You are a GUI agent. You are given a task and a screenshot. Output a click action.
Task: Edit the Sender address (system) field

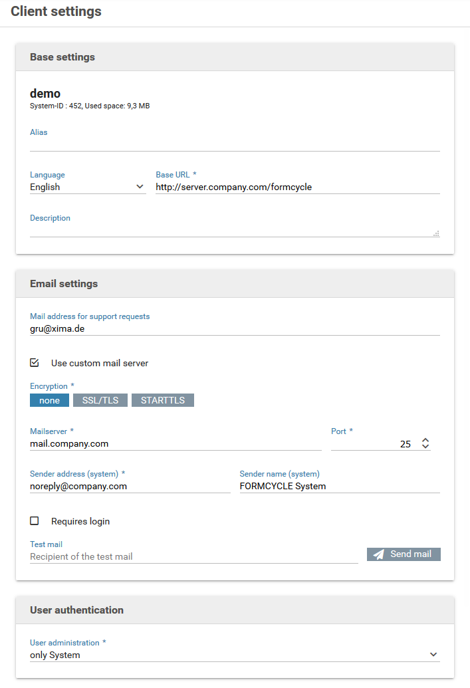pos(130,486)
